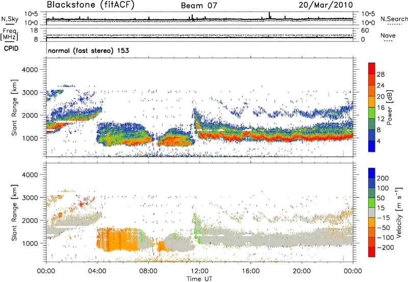Click the 'Velocity [m s-1]' color bar label
This screenshot has height=282, width=408.
point(399,212)
